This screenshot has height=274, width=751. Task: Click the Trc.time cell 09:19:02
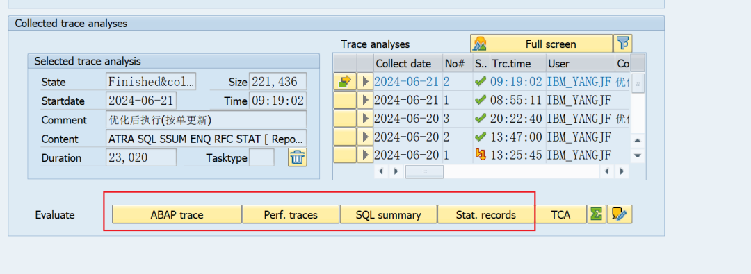coord(517,82)
